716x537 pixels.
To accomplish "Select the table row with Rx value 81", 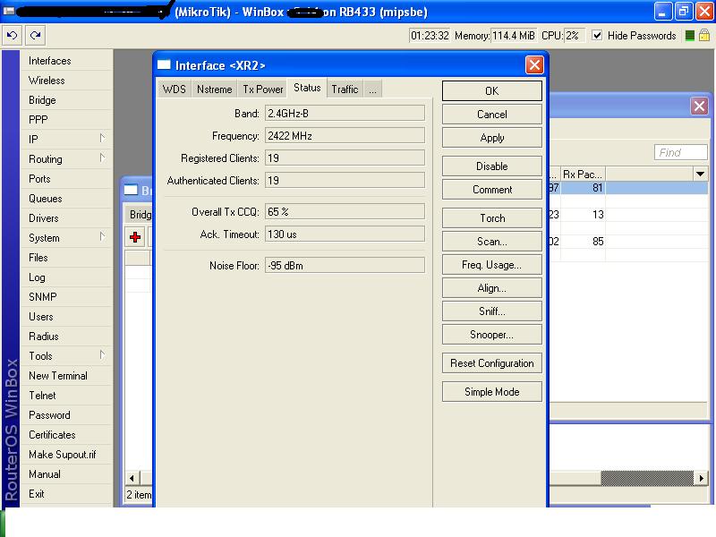I will (628, 188).
